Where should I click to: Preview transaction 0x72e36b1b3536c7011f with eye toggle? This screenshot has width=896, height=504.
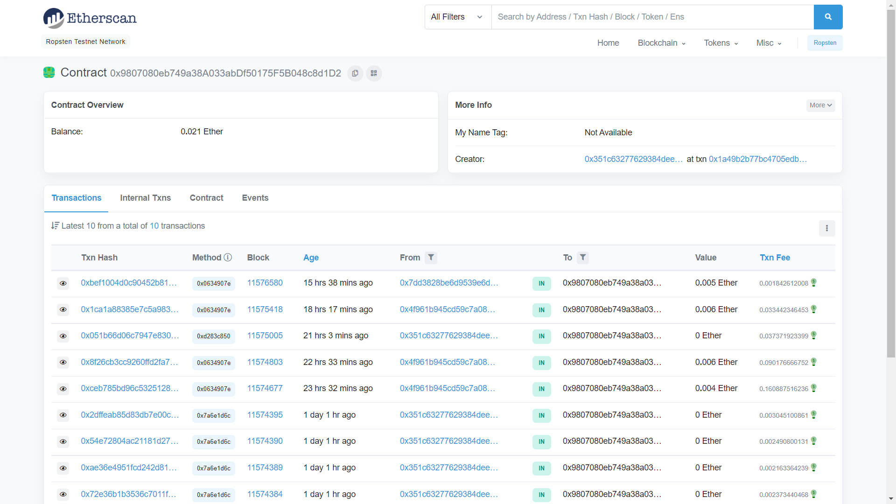(x=63, y=495)
